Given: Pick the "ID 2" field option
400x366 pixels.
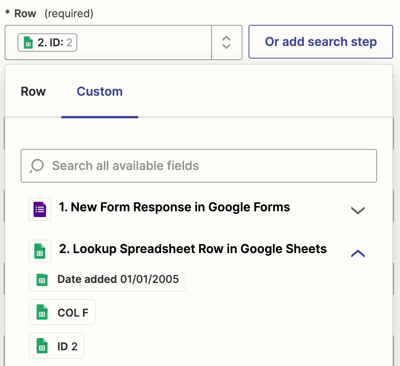Looking at the screenshot, I should (67, 346).
